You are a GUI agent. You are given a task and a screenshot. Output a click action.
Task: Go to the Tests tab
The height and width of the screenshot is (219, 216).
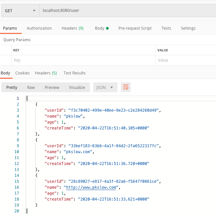click(166, 28)
